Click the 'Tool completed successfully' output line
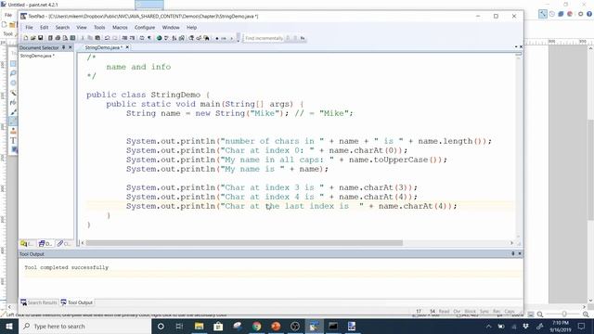 66,267
